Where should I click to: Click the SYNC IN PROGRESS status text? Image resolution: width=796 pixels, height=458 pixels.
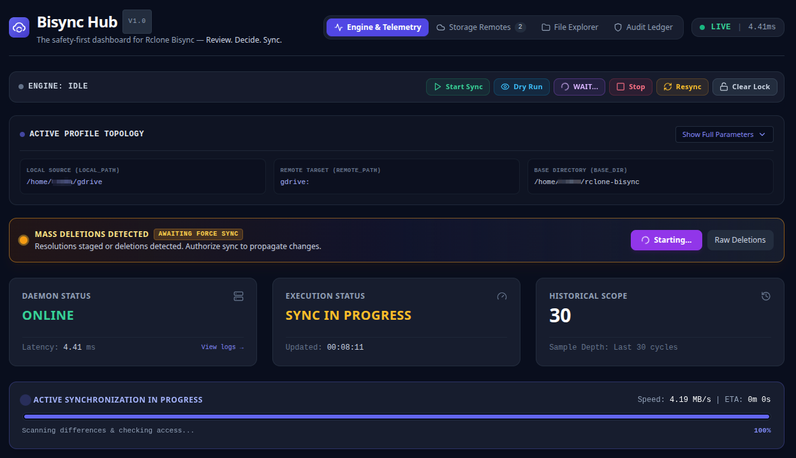pyautogui.click(x=348, y=315)
